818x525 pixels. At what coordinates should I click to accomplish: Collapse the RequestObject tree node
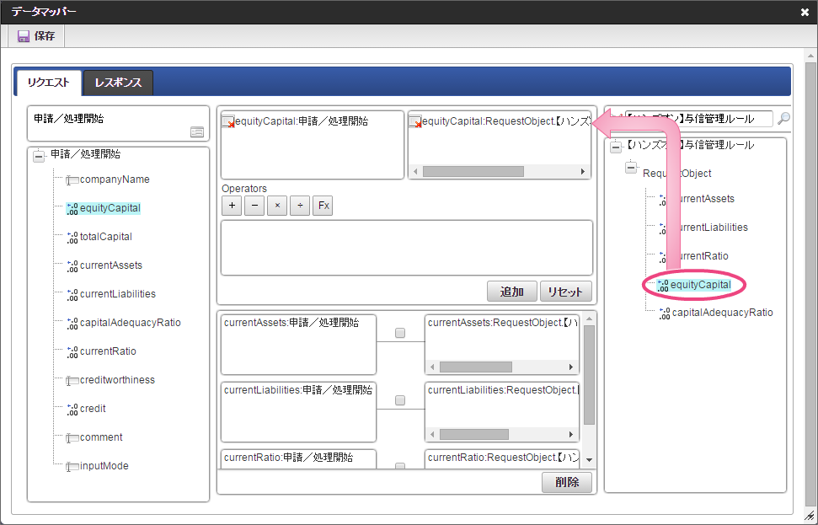click(631, 168)
